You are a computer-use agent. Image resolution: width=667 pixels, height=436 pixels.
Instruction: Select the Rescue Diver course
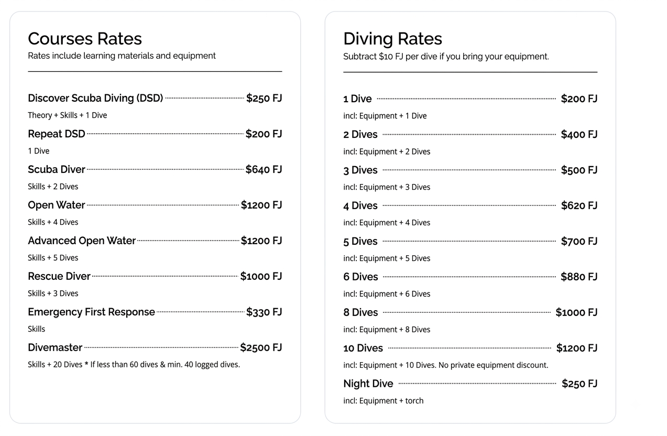59,276
